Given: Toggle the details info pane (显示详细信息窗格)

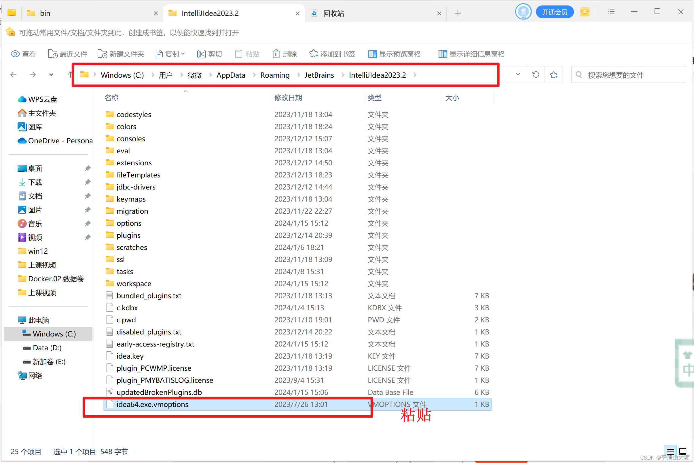Looking at the screenshot, I should (471, 54).
